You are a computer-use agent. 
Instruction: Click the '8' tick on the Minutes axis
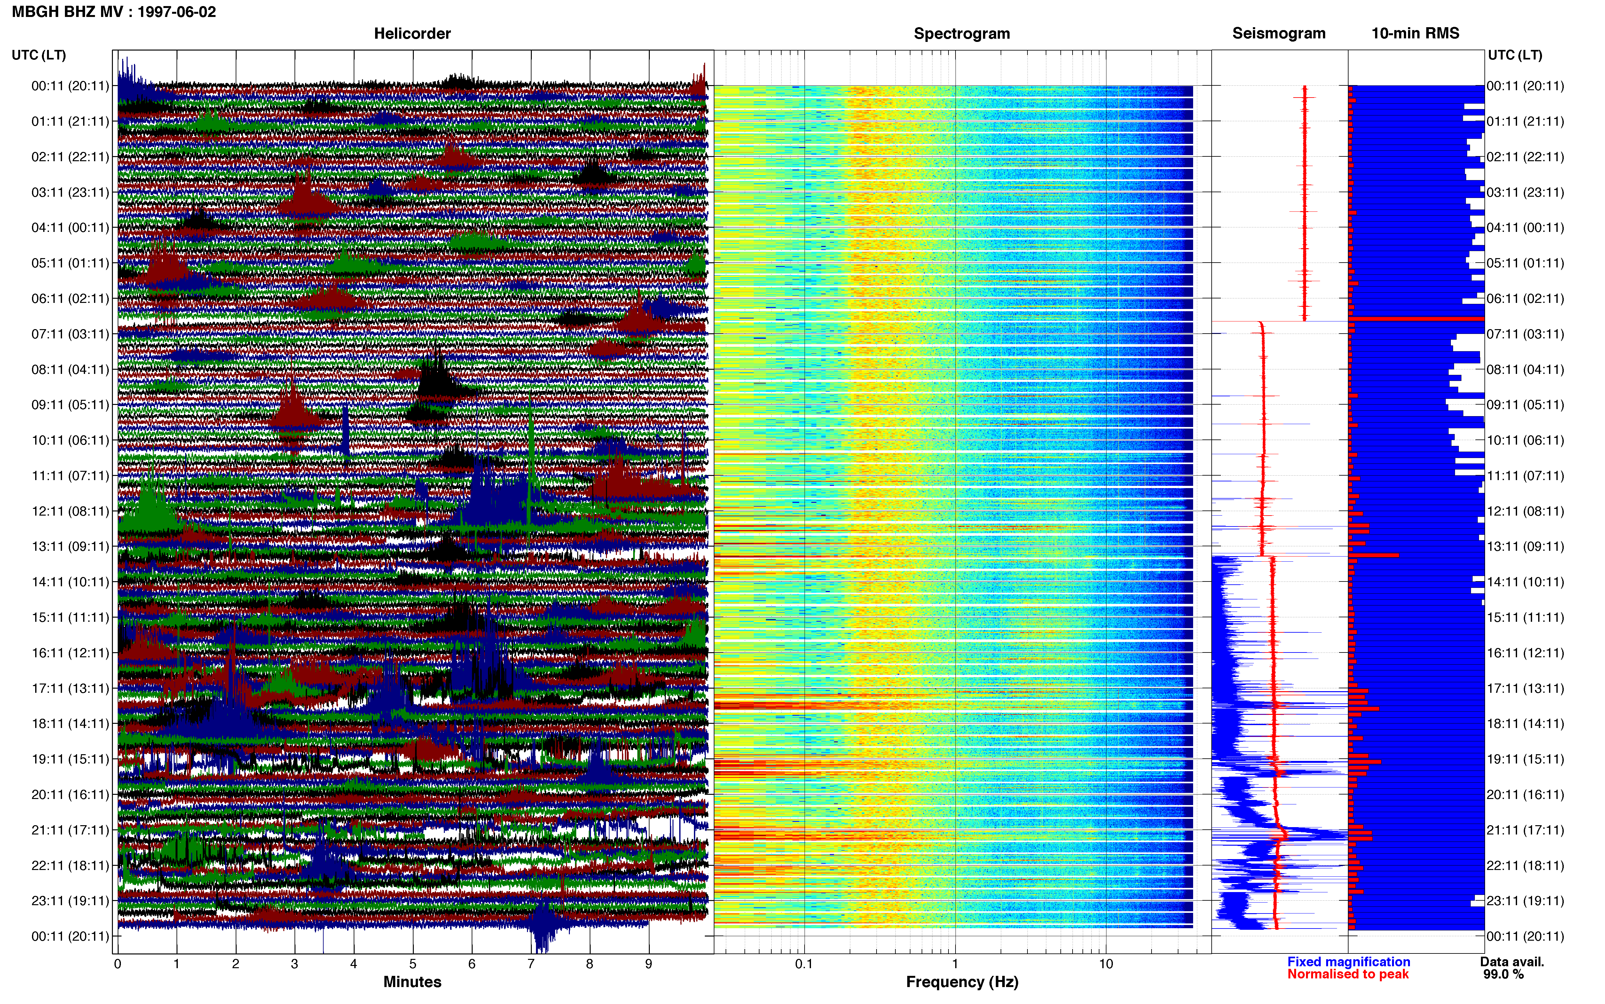tap(589, 963)
